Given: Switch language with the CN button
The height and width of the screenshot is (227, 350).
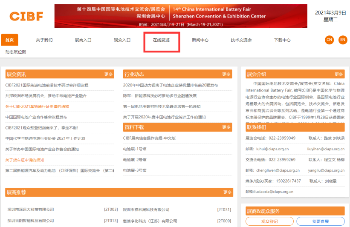Looking at the screenshot, I should pyautogui.click(x=329, y=40).
